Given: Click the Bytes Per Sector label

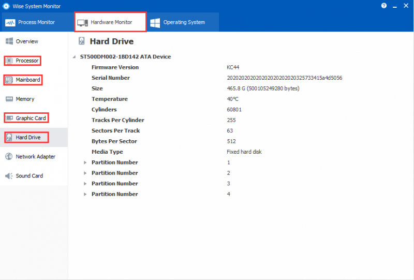Looking at the screenshot, I should pos(114,141).
